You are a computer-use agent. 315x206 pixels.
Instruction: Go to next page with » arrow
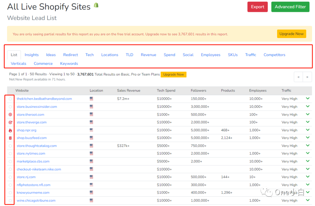[307, 77]
